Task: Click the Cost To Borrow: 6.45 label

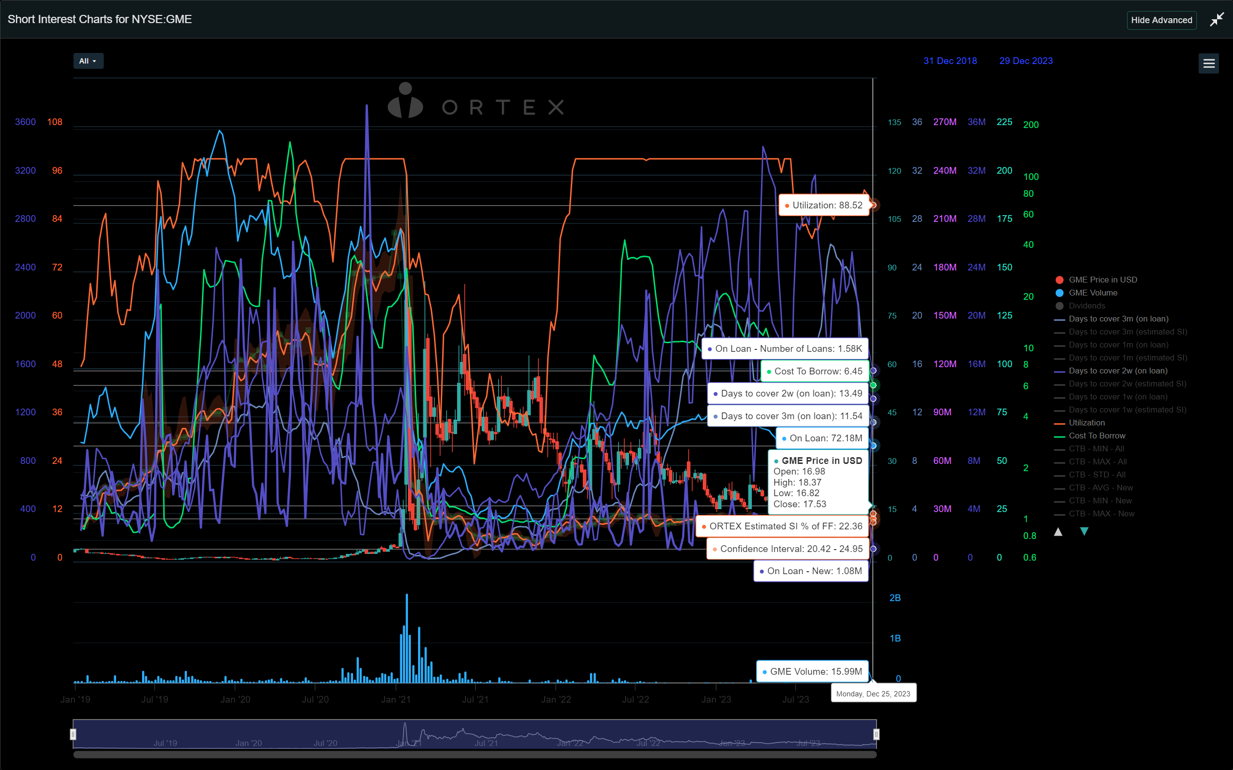Action: pos(815,371)
